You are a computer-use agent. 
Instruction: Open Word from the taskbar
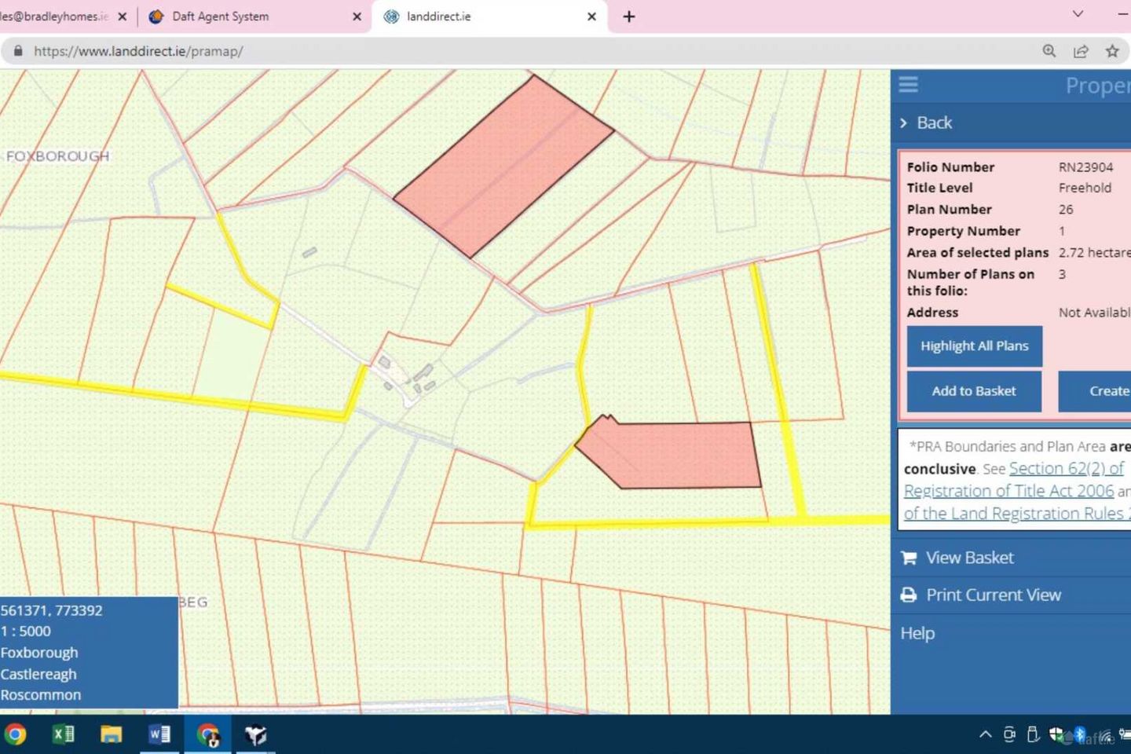pyautogui.click(x=159, y=734)
